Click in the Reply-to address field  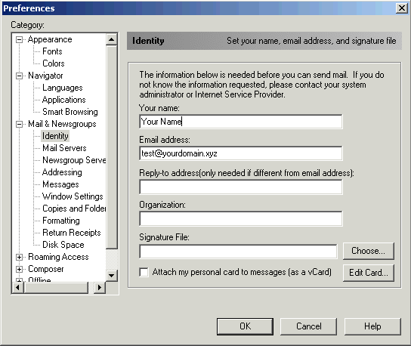click(x=240, y=187)
